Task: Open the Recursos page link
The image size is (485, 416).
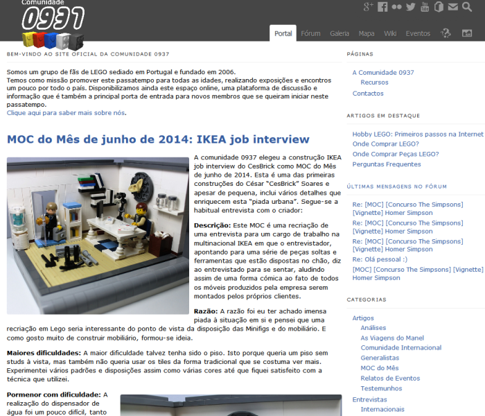Action: (374, 83)
